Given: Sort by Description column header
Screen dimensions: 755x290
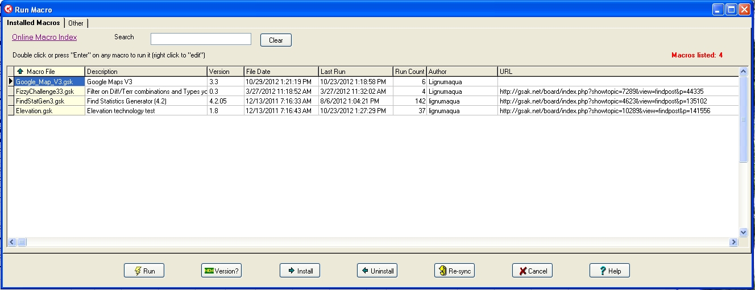Looking at the screenshot, I should [x=146, y=71].
